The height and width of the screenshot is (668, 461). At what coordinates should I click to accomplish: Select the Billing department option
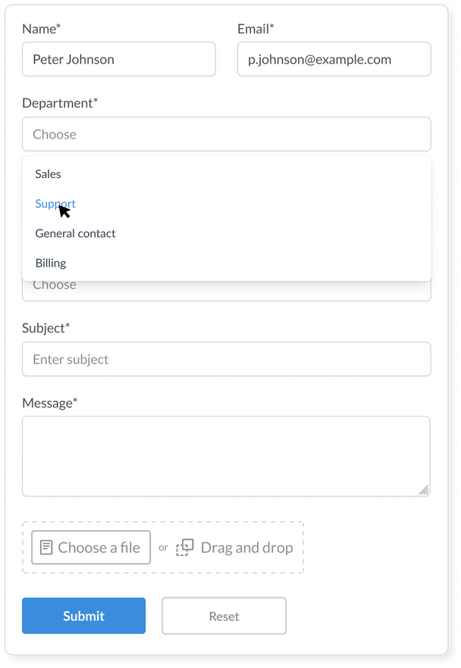pos(51,263)
